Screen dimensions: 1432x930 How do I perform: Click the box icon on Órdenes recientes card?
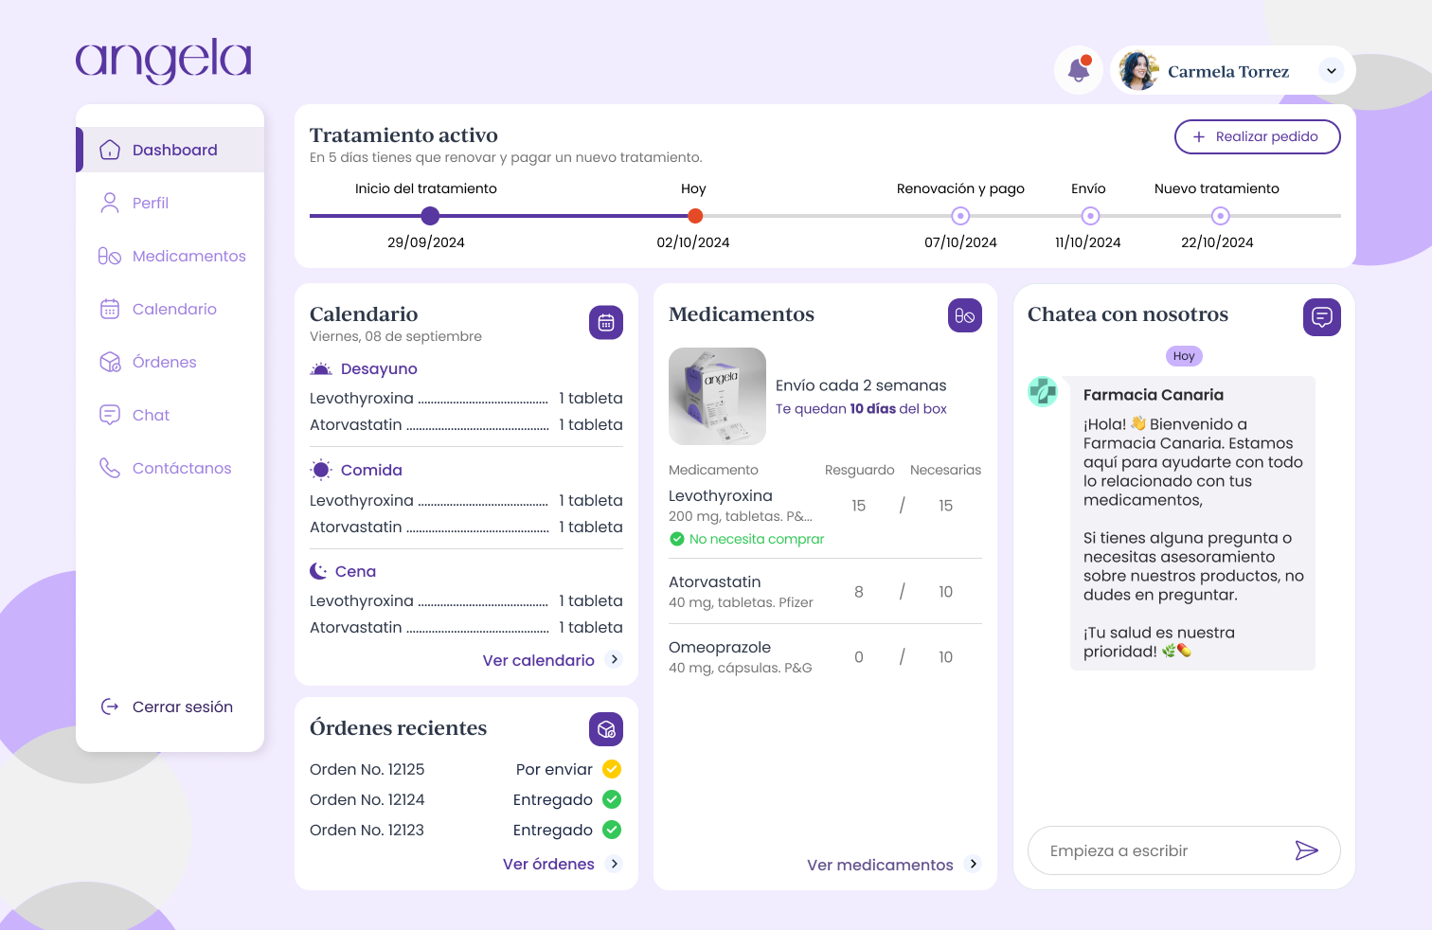tap(605, 729)
